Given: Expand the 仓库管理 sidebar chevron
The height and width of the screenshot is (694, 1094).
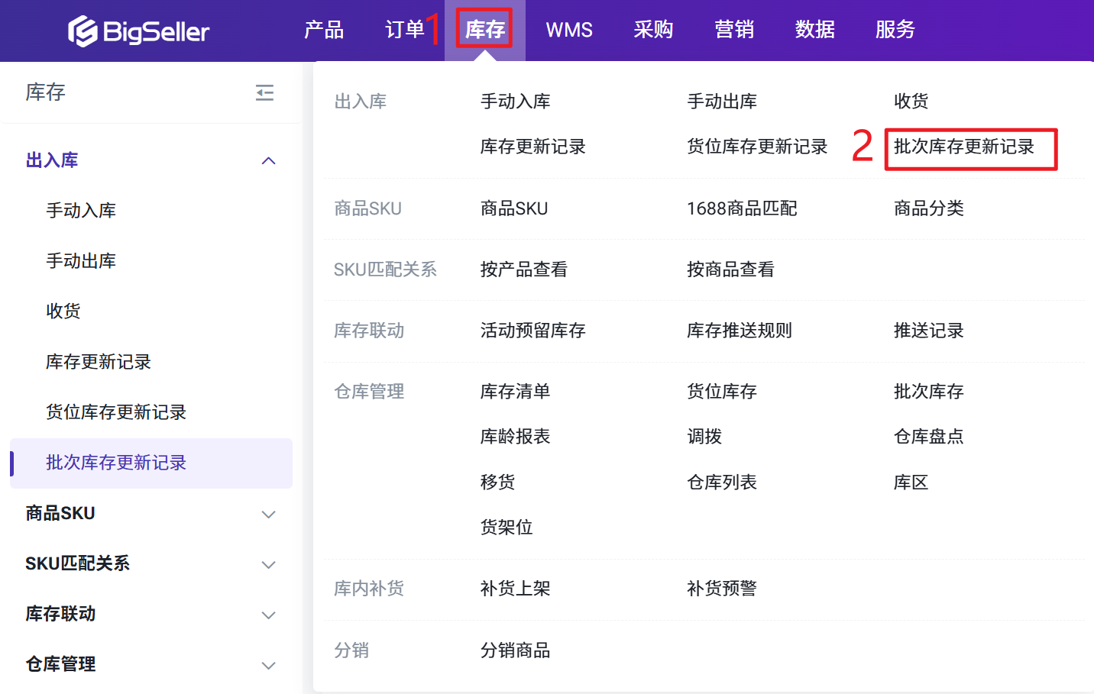Looking at the screenshot, I should (268, 665).
